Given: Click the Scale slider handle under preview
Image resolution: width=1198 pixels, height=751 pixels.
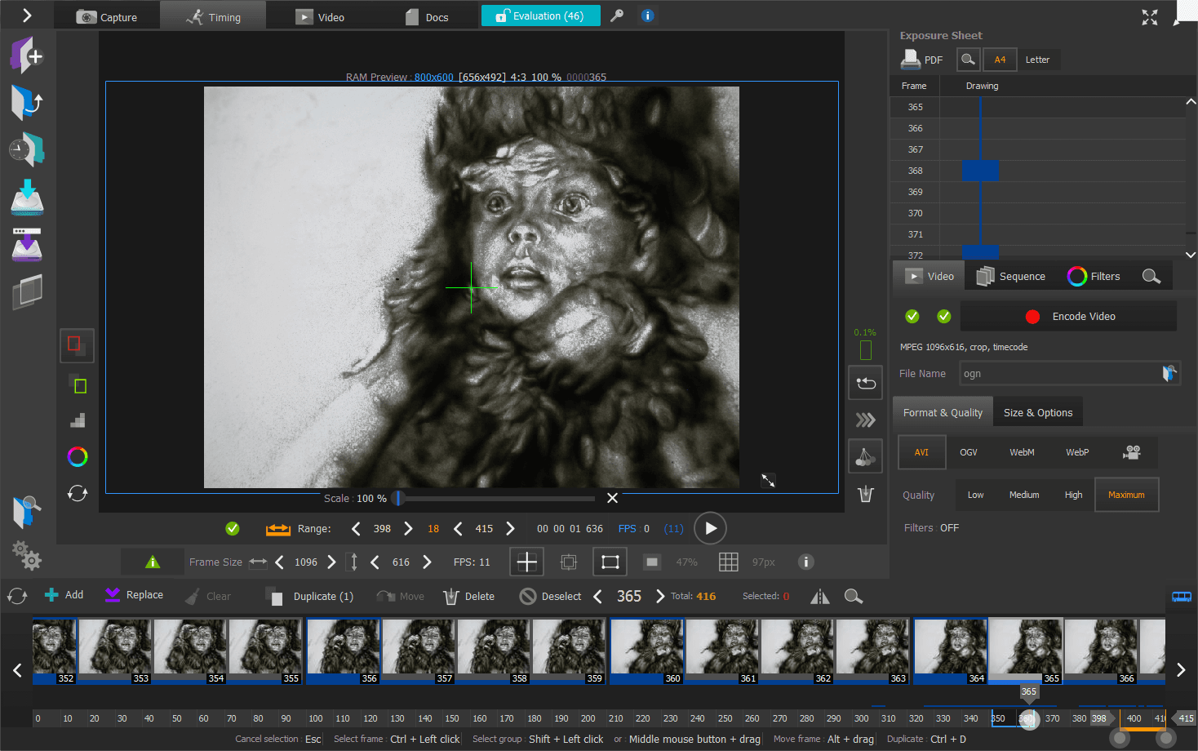Looking at the screenshot, I should pos(398,498).
